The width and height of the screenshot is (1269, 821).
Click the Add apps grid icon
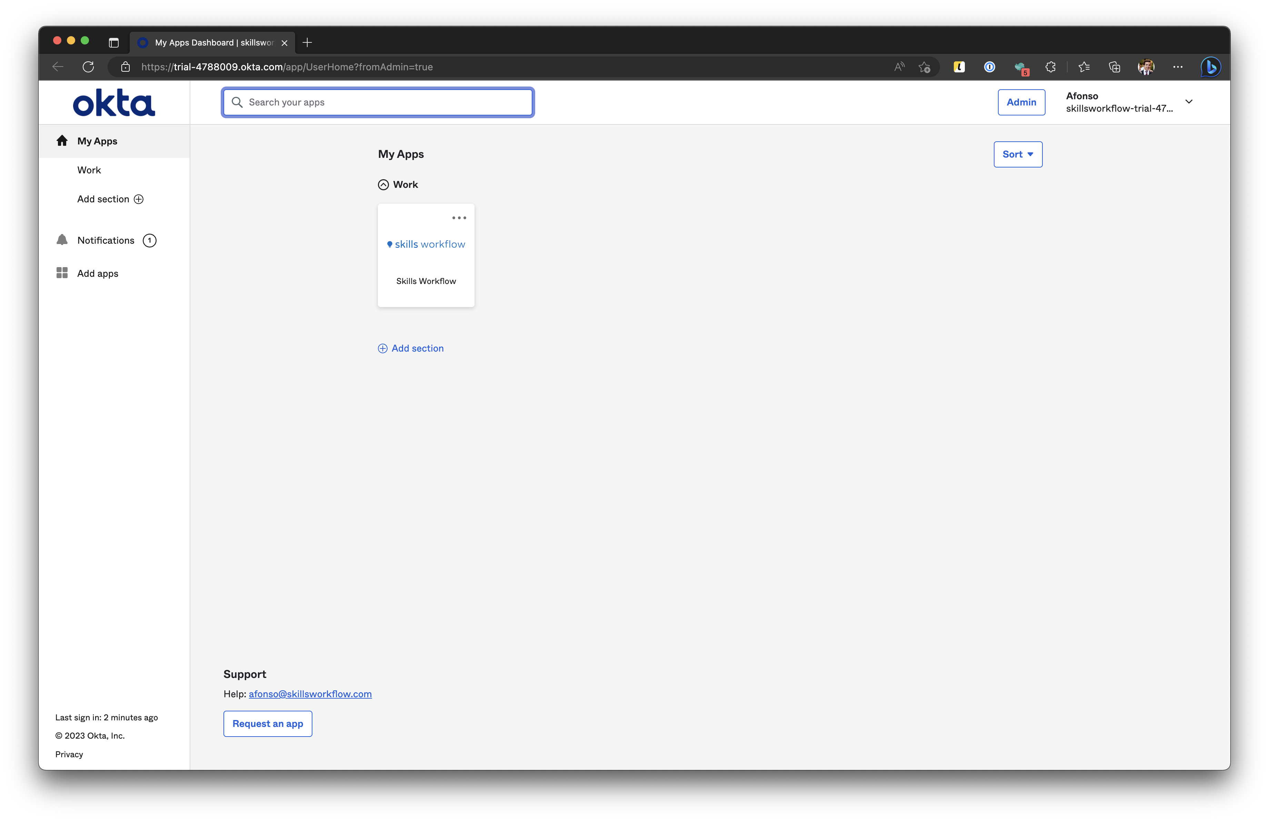62,273
